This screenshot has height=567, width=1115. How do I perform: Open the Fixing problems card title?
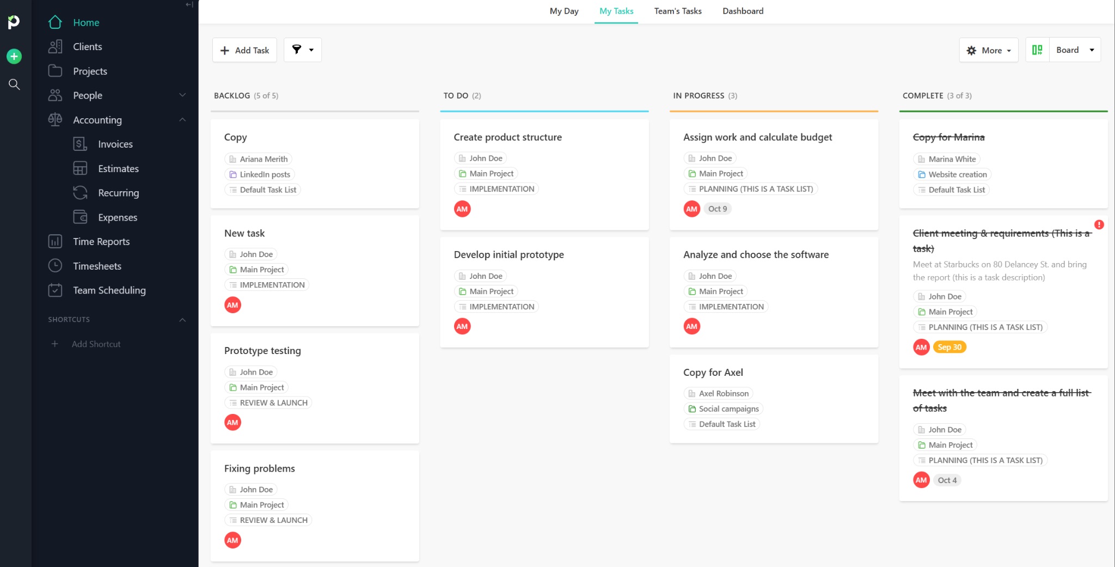259,468
